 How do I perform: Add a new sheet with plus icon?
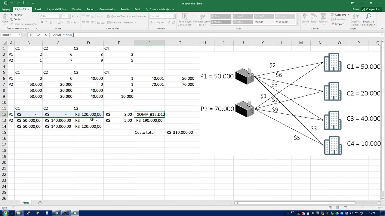[40, 203]
